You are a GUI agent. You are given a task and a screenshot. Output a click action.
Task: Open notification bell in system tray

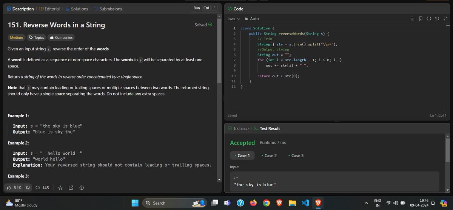433,203
